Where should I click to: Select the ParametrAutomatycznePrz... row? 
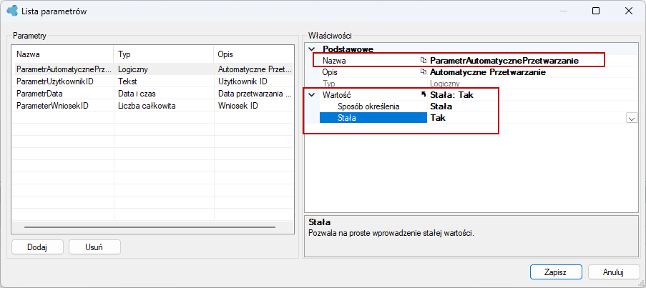pos(153,69)
